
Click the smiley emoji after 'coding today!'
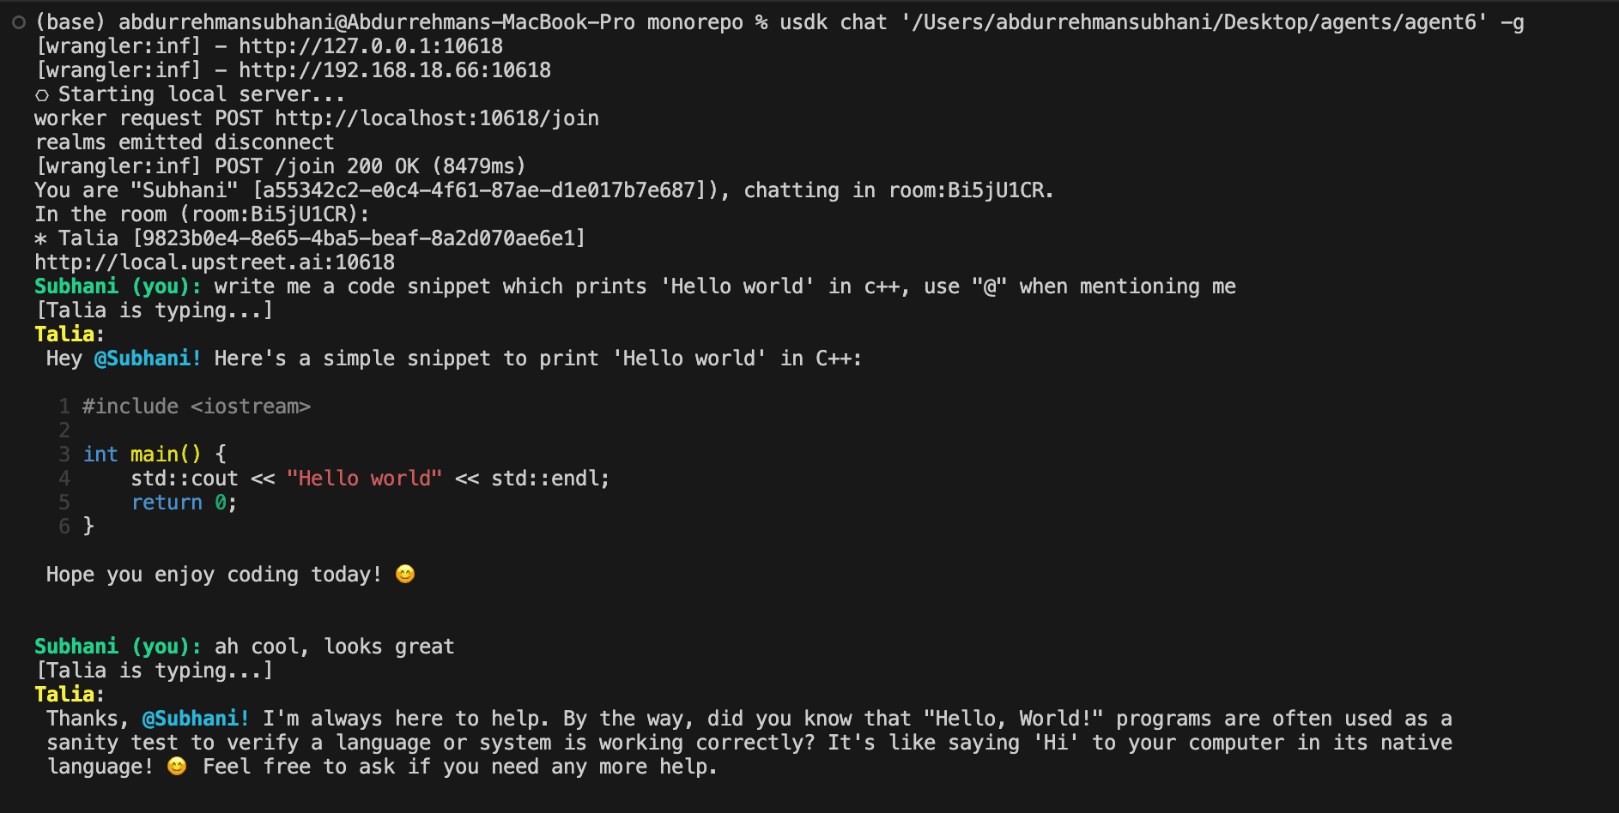coord(405,574)
